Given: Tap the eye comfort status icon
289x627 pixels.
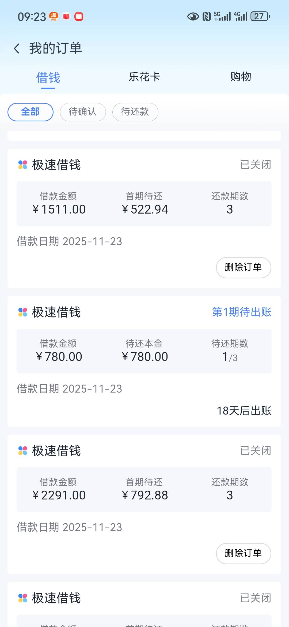Looking at the screenshot, I should pos(193,17).
